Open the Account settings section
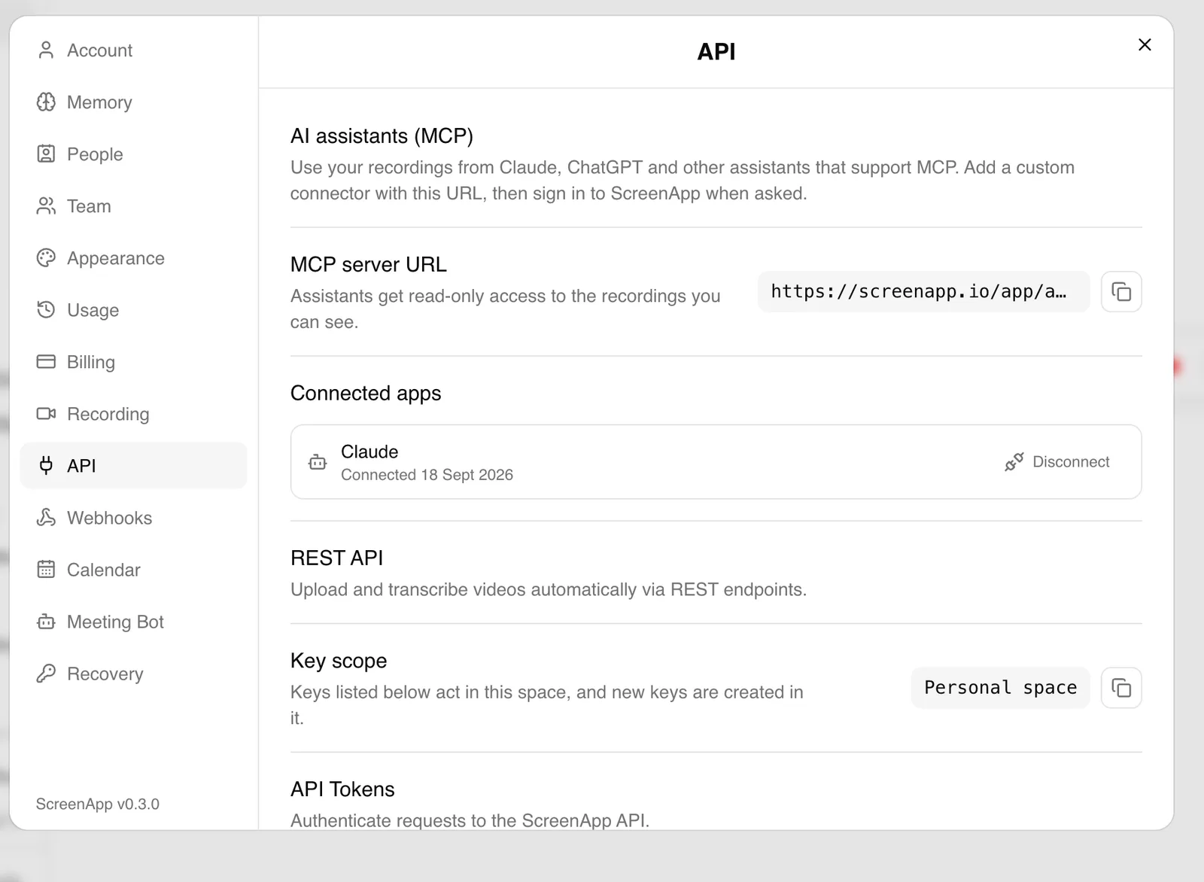The height and width of the screenshot is (882, 1204). click(133, 50)
